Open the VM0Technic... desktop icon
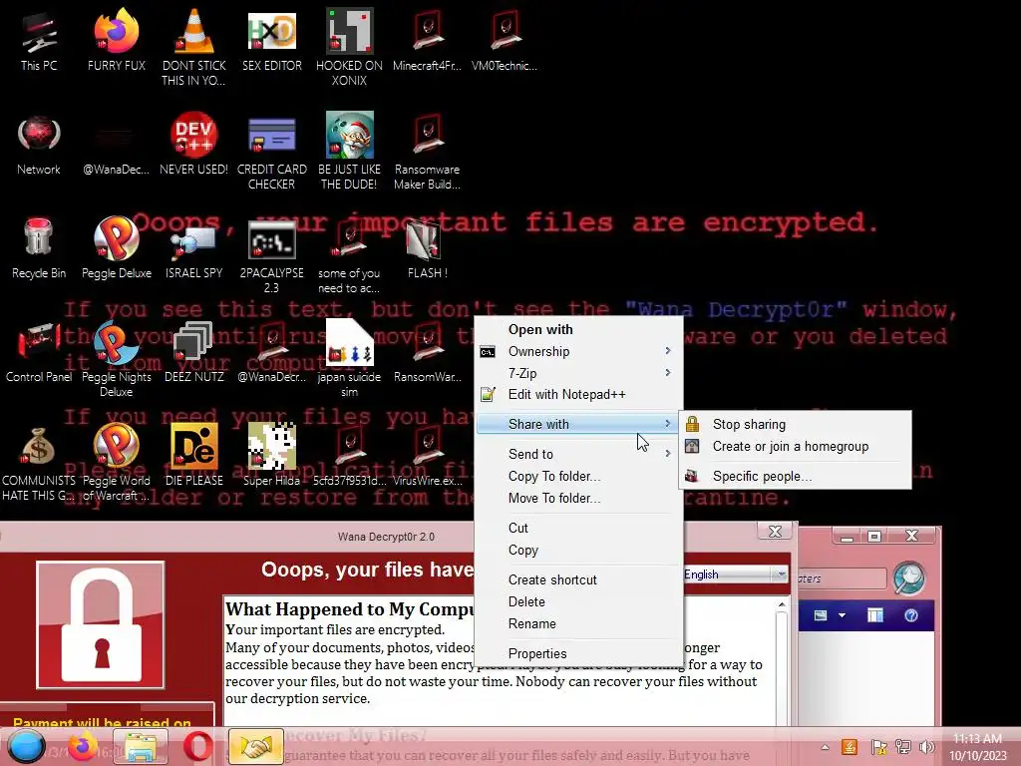The width and height of the screenshot is (1021, 766). [504, 40]
